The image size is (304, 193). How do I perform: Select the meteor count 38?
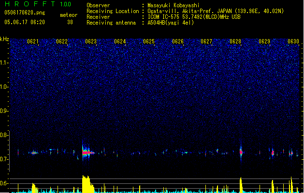click(70, 22)
